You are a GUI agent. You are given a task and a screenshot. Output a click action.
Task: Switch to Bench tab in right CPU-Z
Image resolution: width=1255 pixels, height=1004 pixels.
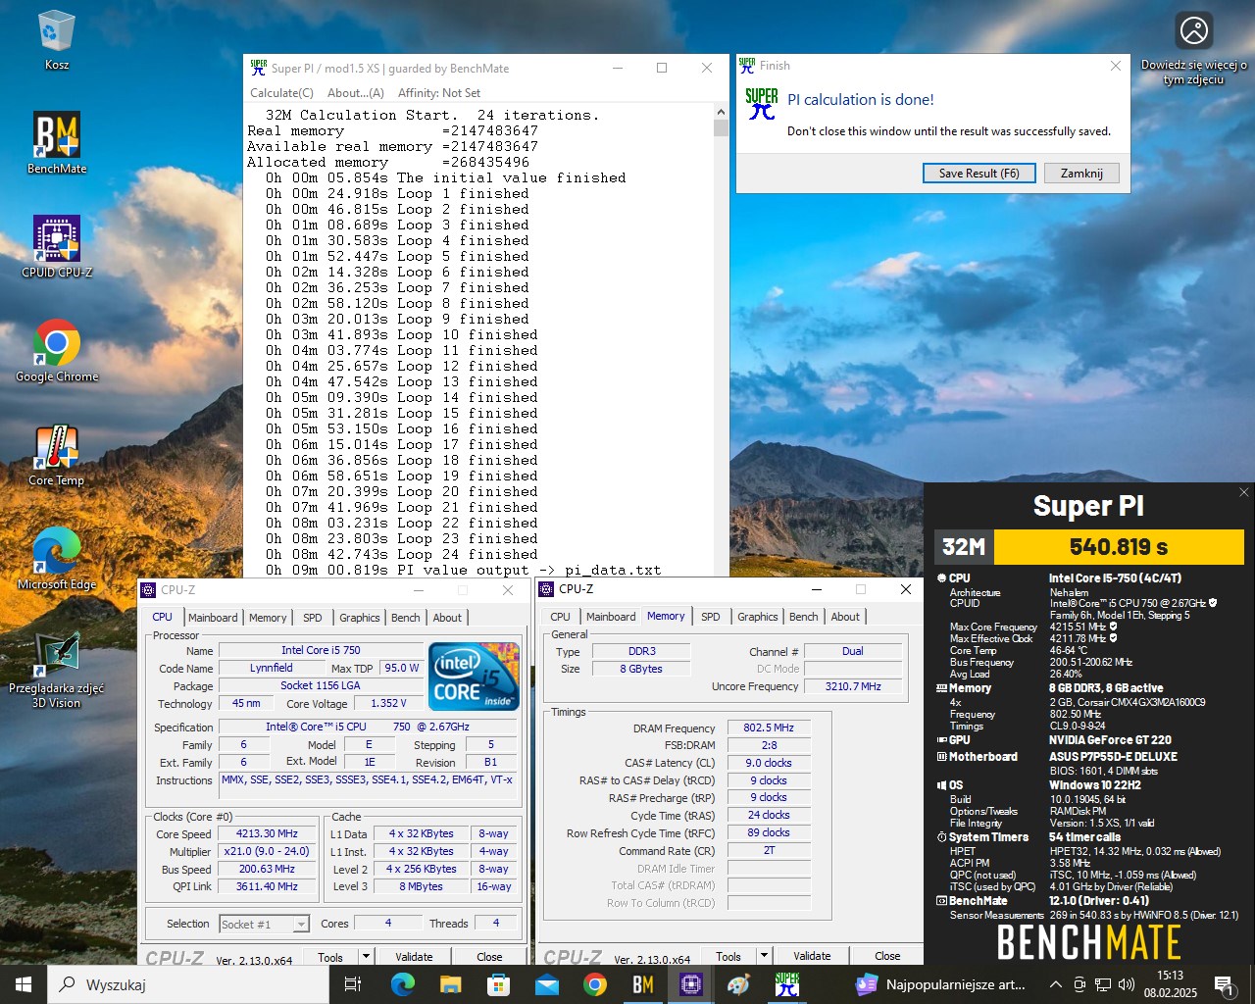tap(804, 617)
